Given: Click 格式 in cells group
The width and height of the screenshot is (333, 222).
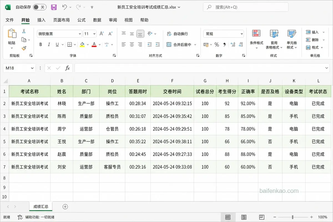Looking at the screenshot, I should point(315,47).
